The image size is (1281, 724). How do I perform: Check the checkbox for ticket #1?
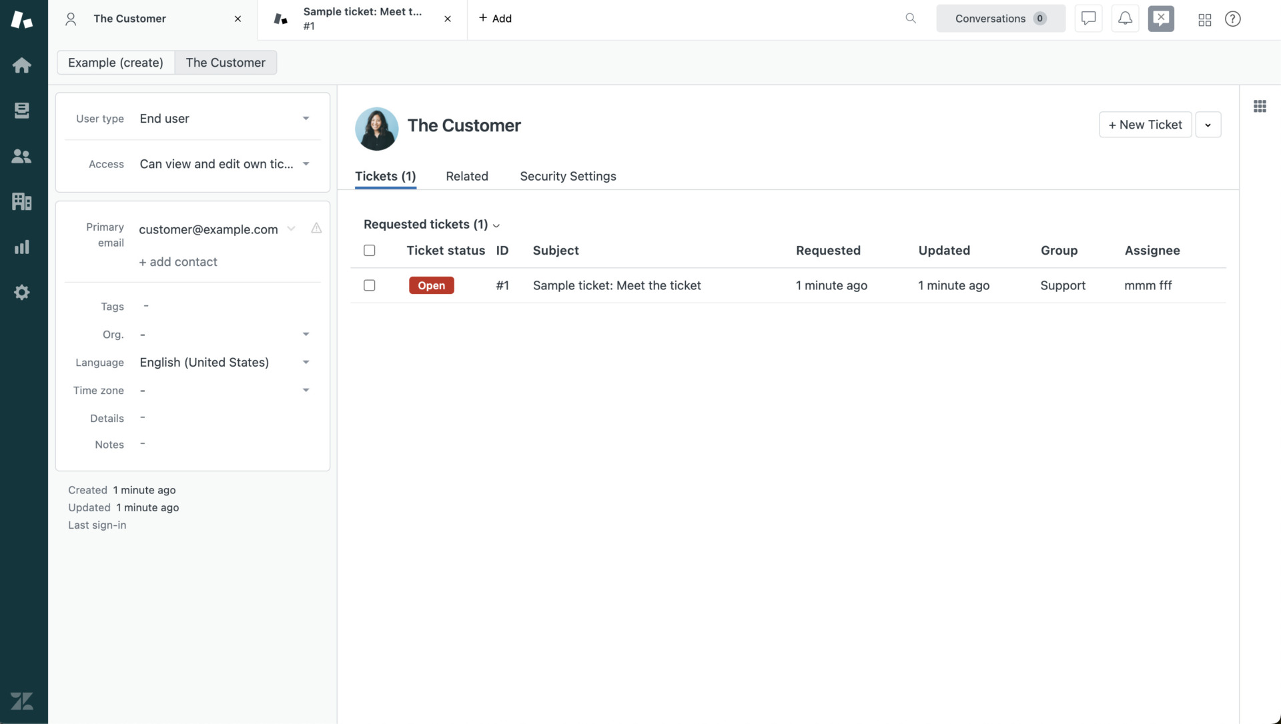[370, 285]
